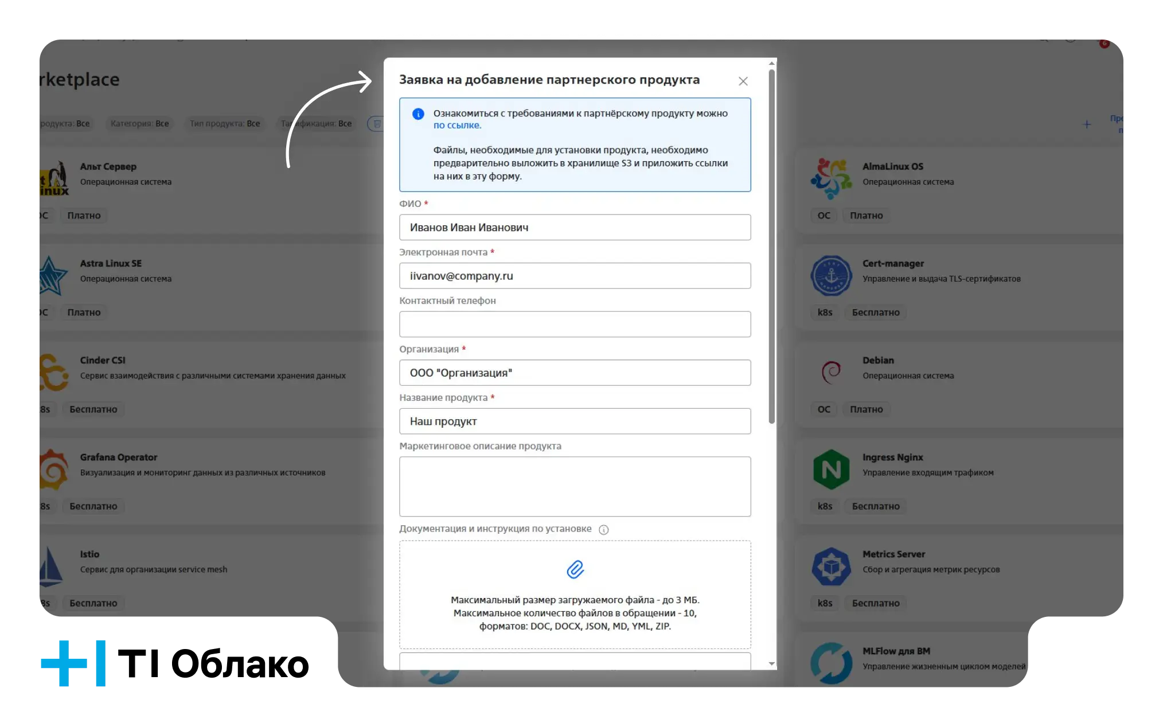Screen dimensions: 1163x727
Task: Click the Бесплатно tag on Cinder CSI
Action: point(93,409)
